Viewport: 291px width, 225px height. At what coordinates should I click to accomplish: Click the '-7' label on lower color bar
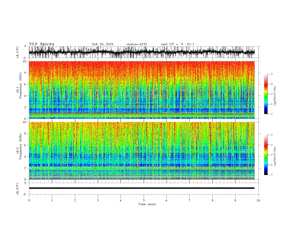[271, 175]
